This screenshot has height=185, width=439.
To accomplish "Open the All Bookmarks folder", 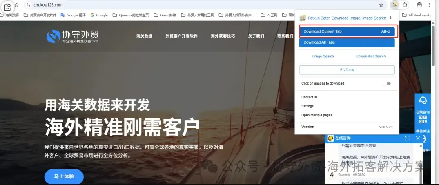I will tap(417, 15).
